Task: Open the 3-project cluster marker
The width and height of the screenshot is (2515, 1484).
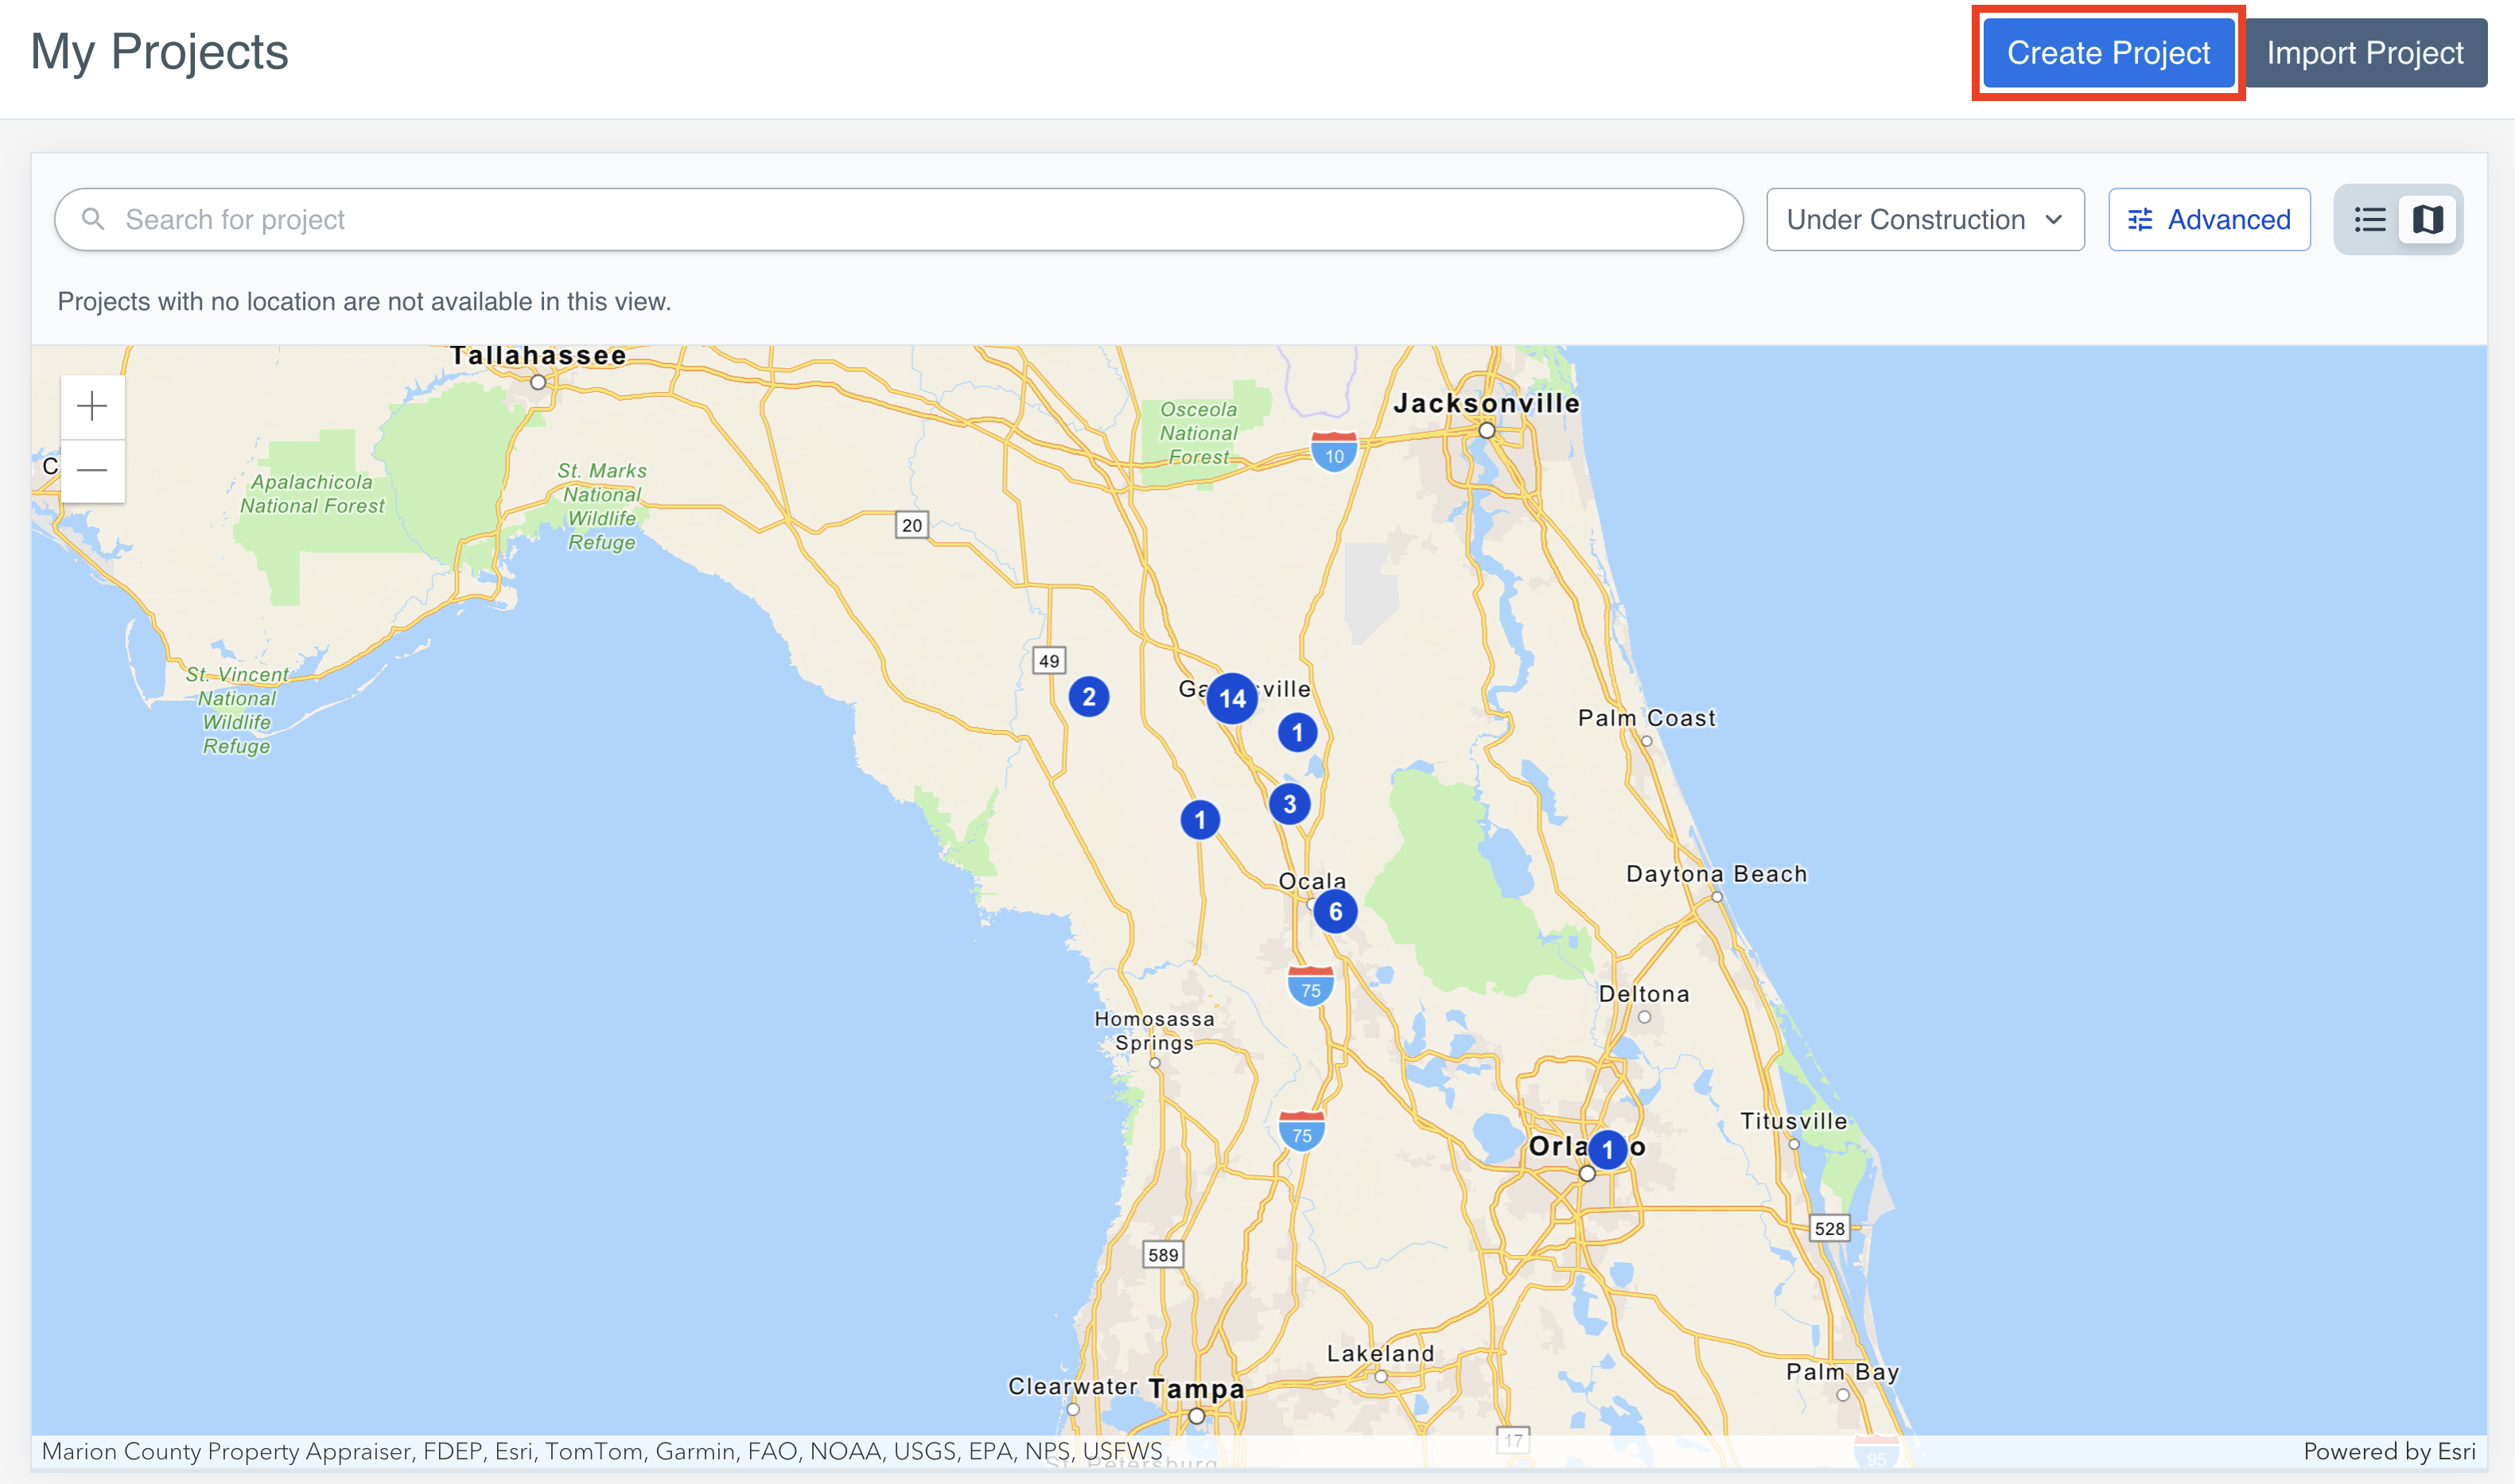Action: click(1289, 803)
